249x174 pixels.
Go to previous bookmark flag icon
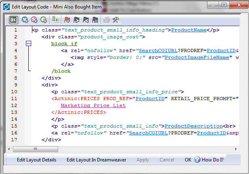(85, 19)
